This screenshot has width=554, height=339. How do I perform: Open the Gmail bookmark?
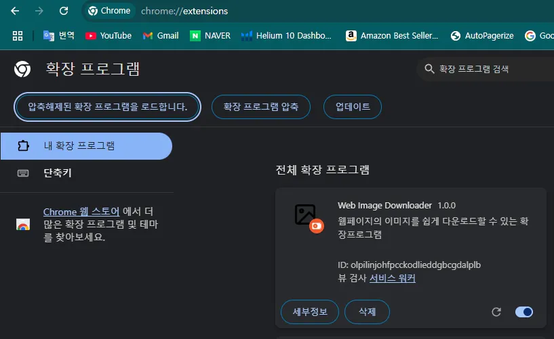[161, 36]
